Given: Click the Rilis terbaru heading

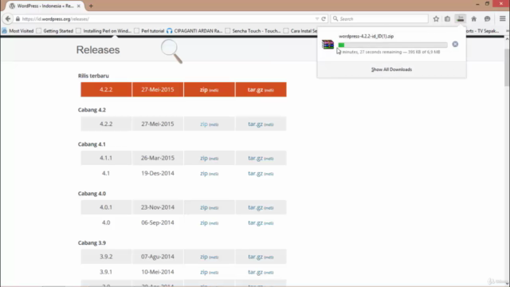Looking at the screenshot, I should point(93,76).
